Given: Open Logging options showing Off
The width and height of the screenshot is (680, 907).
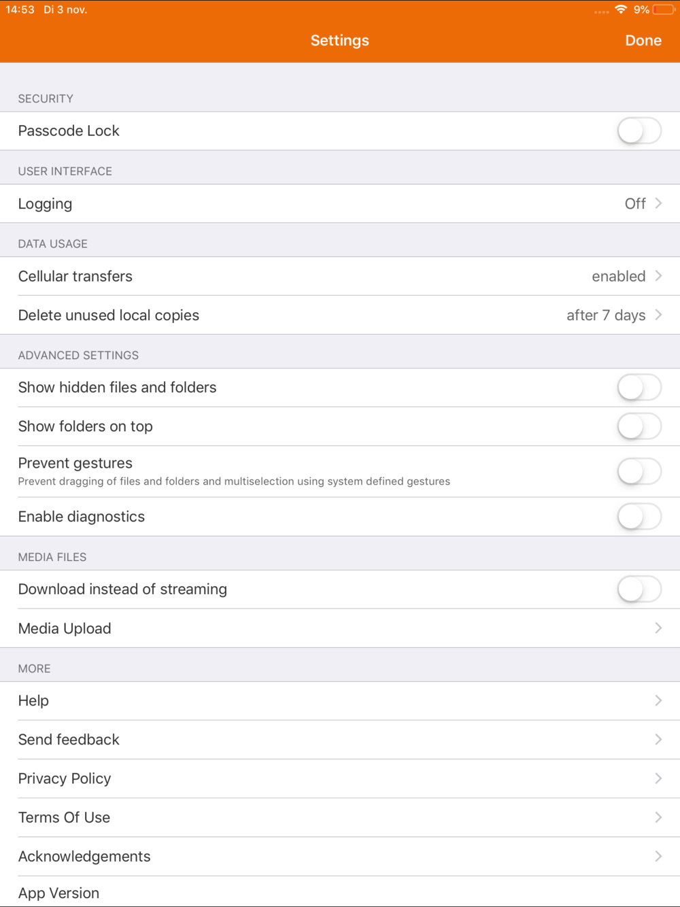Looking at the screenshot, I should point(340,204).
